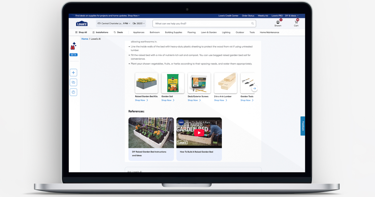Shop Now for Garden Tools
Screen dimensions: 375x197
pyautogui.click(x=246, y=100)
